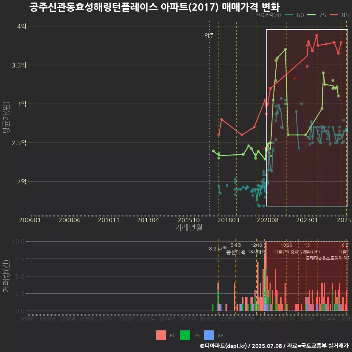This screenshot has height=352, width=352.
Task: Click the 입주 marker label
Action: pyautogui.click(x=209, y=36)
